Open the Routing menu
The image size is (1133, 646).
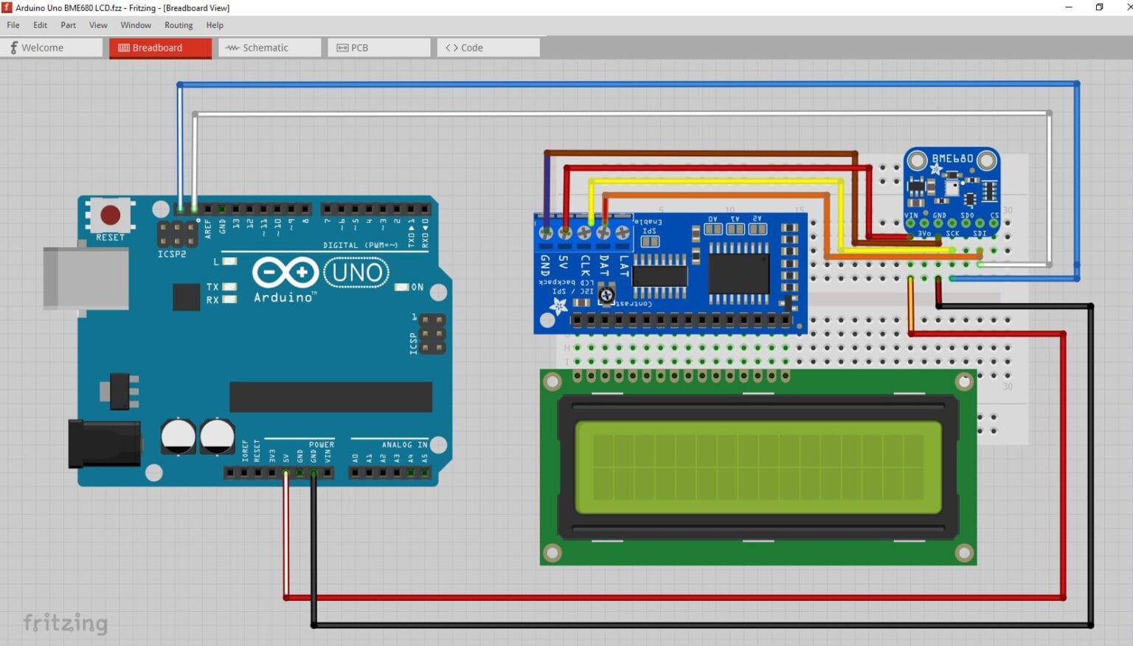coord(179,25)
